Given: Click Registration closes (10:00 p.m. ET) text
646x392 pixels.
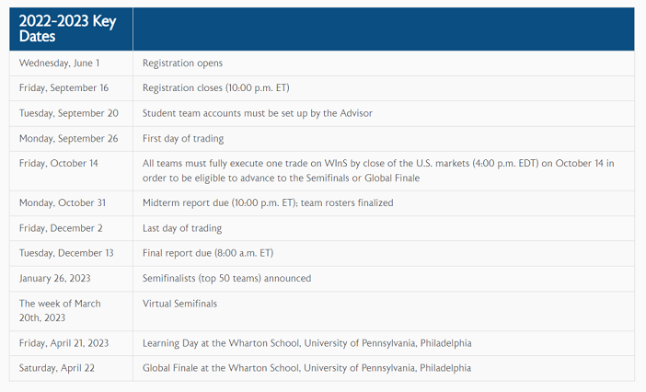Looking at the screenshot, I should 216,87.
